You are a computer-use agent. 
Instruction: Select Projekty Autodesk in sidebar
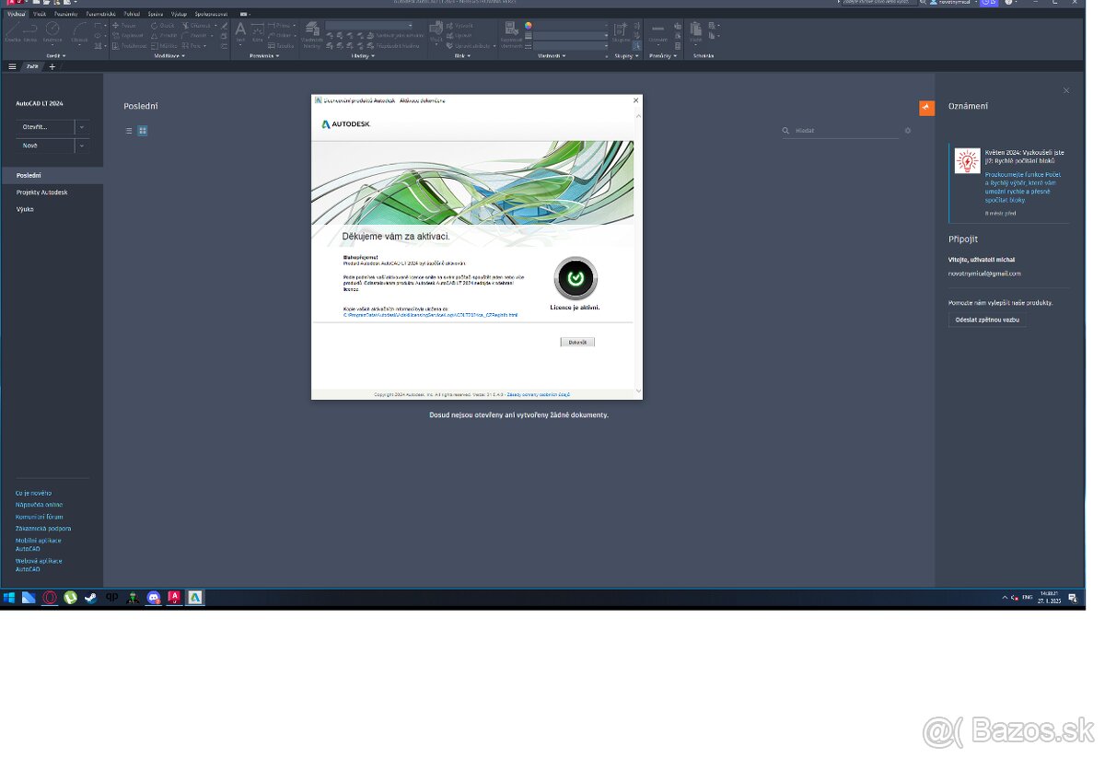(x=41, y=192)
